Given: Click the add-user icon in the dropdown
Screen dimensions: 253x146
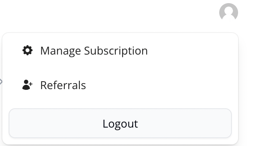Looking at the screenshot, I should pyautogui.click(x=27, y=85).
